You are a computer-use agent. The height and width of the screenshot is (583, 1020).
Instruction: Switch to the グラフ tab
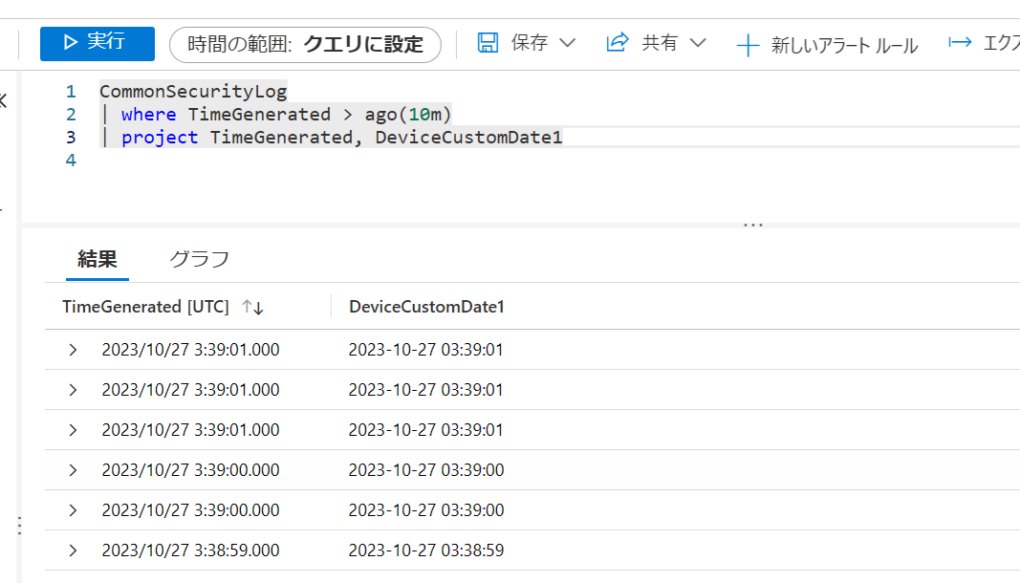tap(199, 260)
